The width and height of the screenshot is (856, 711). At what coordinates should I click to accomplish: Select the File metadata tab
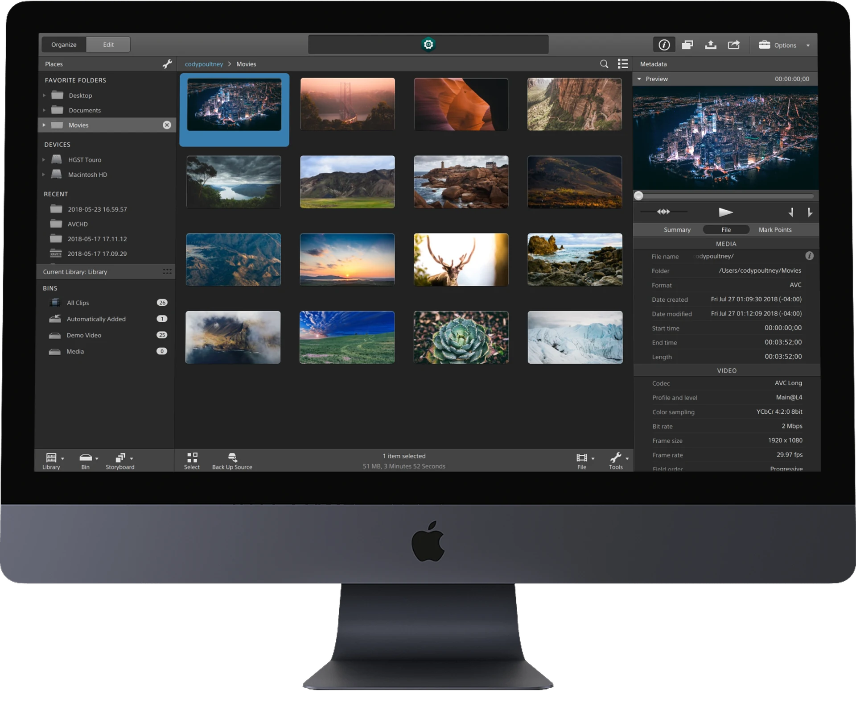(726, 229)
